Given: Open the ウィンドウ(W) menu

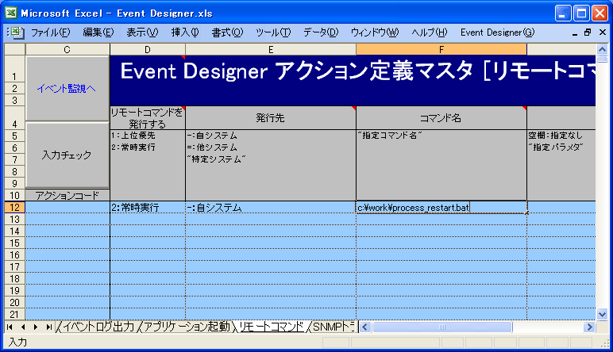Looking at the screenshot, I should point(375,33).
